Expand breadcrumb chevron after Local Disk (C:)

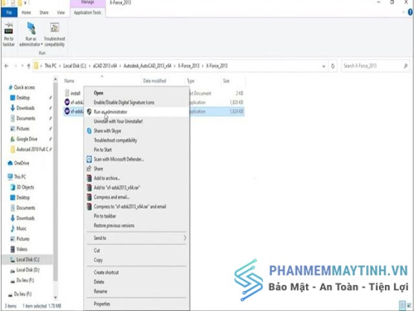click(x=89, y=66)
